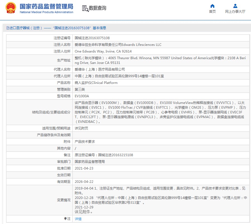The height and width of the screenshot is (224, 251).
Task: Click the 结构及组成/主要组成成分 label
Action: [51, 112]
